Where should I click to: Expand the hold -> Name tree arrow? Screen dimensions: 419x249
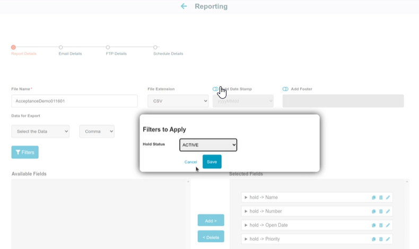(x=246, y=197)
